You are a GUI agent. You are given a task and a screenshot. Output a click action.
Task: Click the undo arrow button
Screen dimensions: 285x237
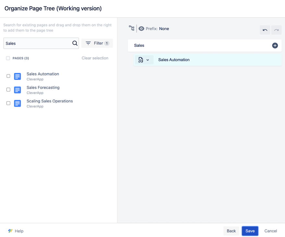point(265,30)
